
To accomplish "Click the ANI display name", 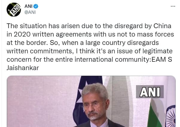I will (28, 6).
